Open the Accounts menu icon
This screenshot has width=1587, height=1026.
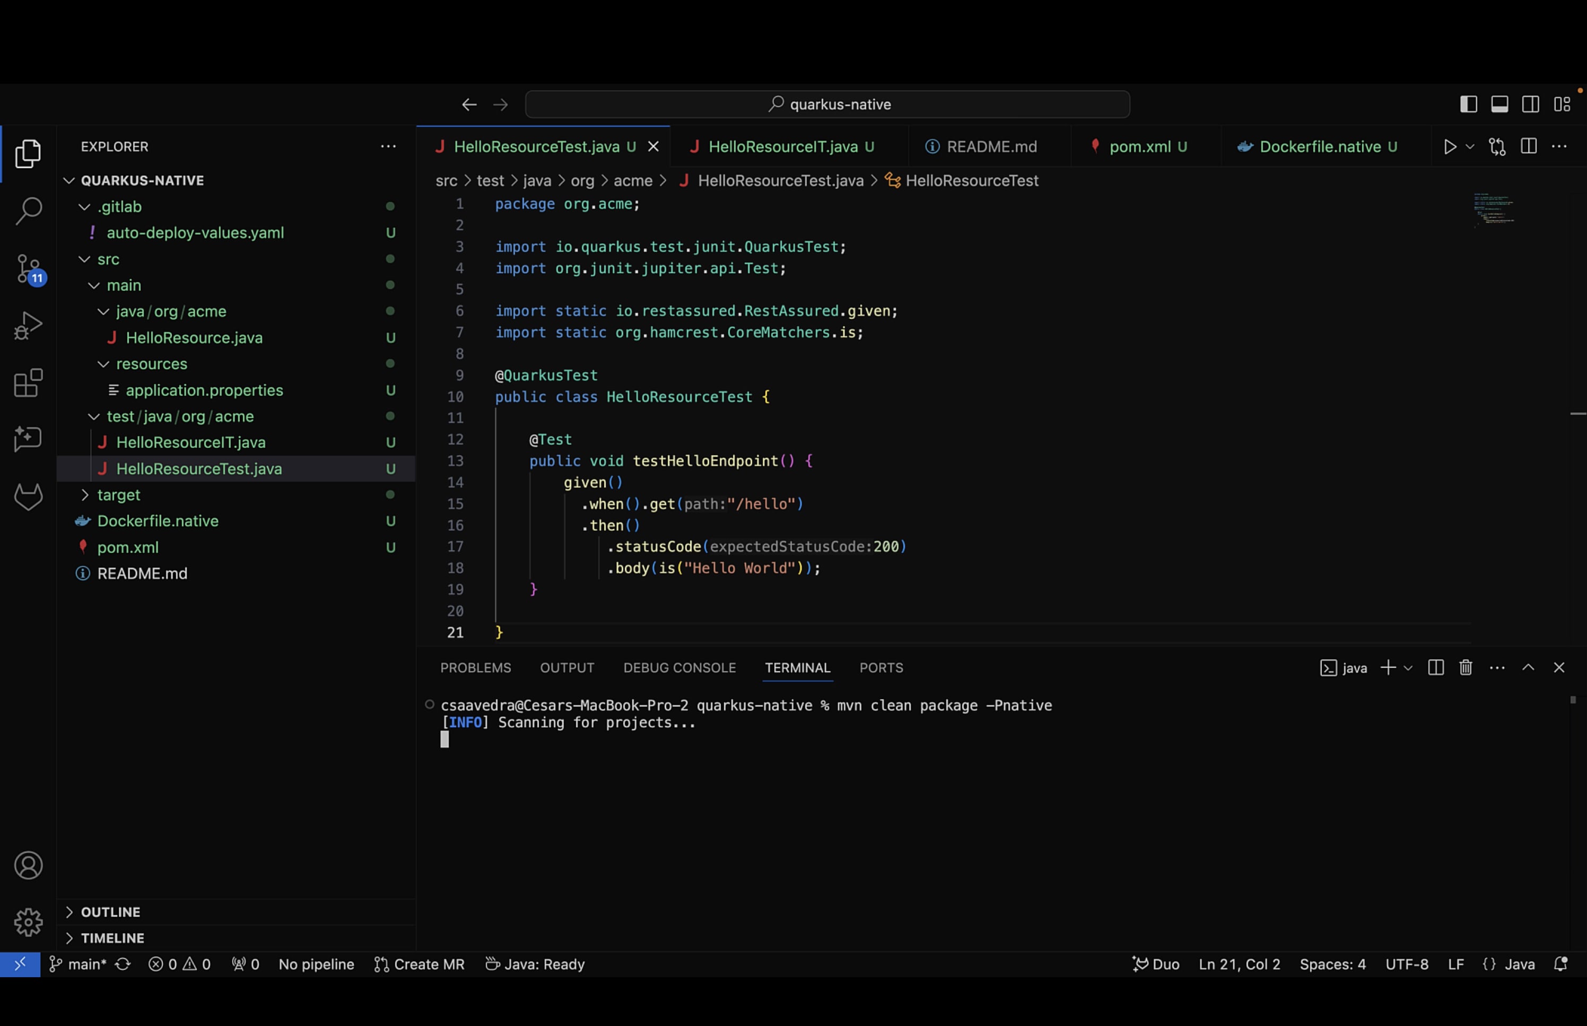28,865
